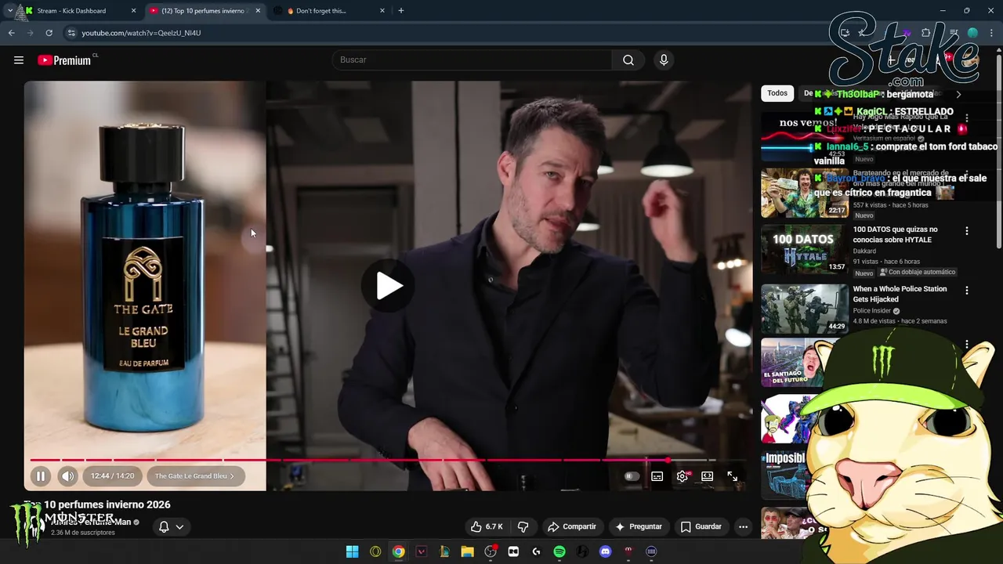Image resolution: width=1003 pixels, height=564 pixels.
Task: Select the 'Top 10 perfumes invierno' tab
Action: [x=204, y=11]
